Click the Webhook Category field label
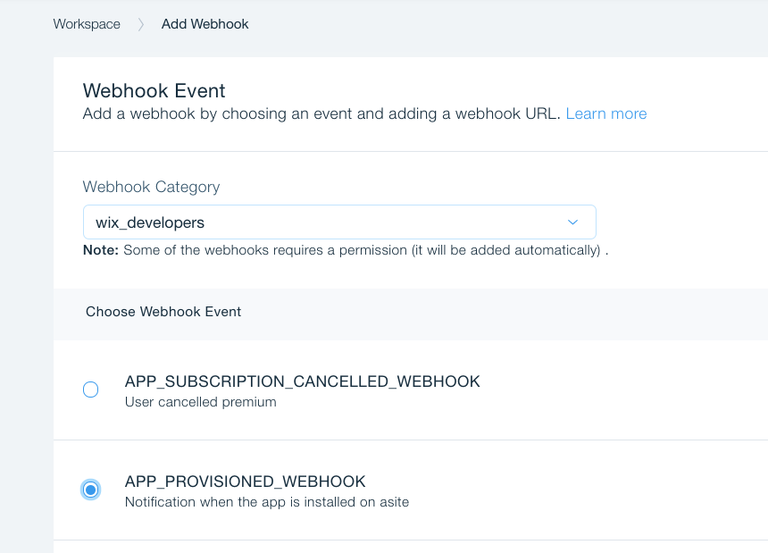 tap(151, 187)
